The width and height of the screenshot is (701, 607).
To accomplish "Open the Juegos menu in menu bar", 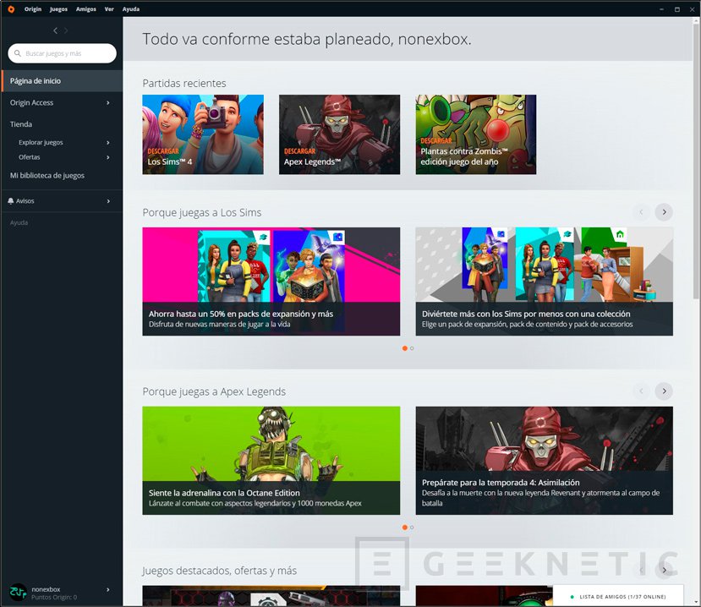I will [x=58, y=8].
